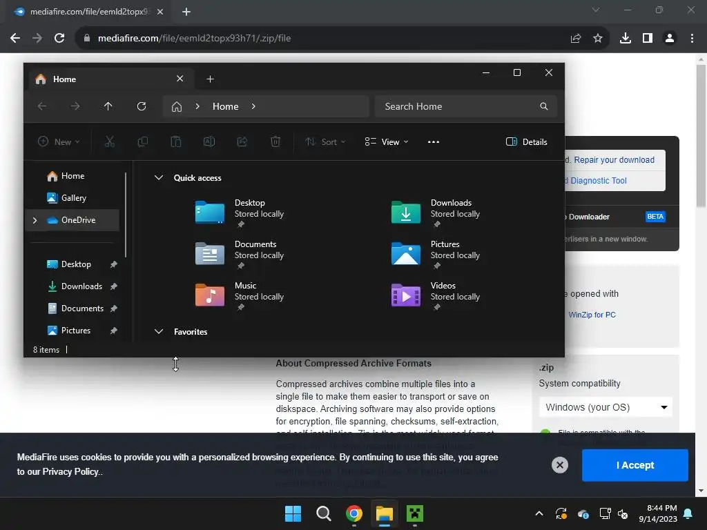Click the browser page vertical scrollbar
This screenshot has height=530, width=707.
click(701, 135)
